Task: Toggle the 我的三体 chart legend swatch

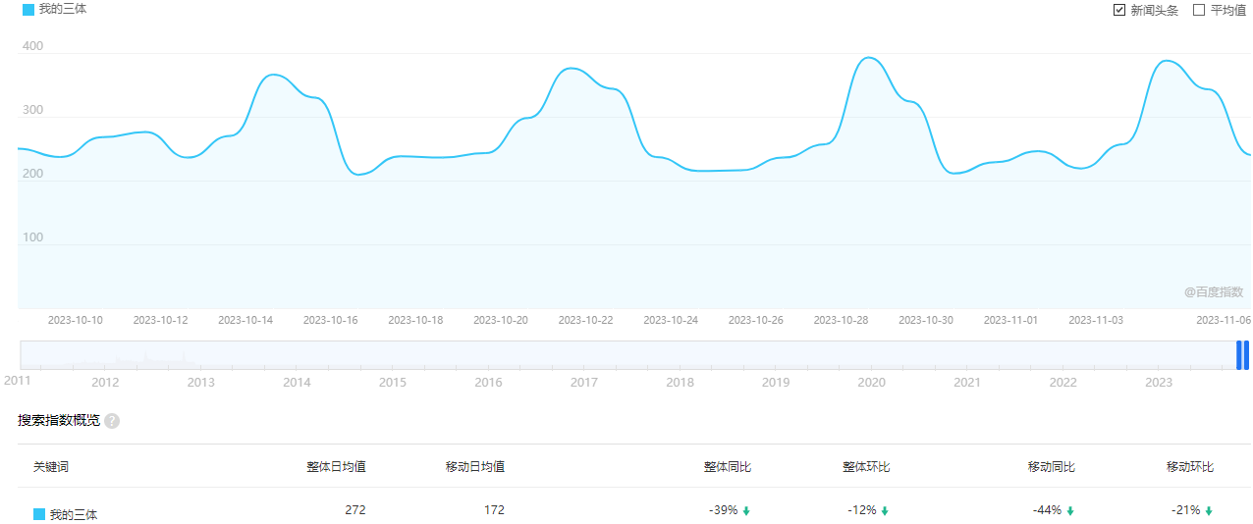Action: click(x=28, y=9)
